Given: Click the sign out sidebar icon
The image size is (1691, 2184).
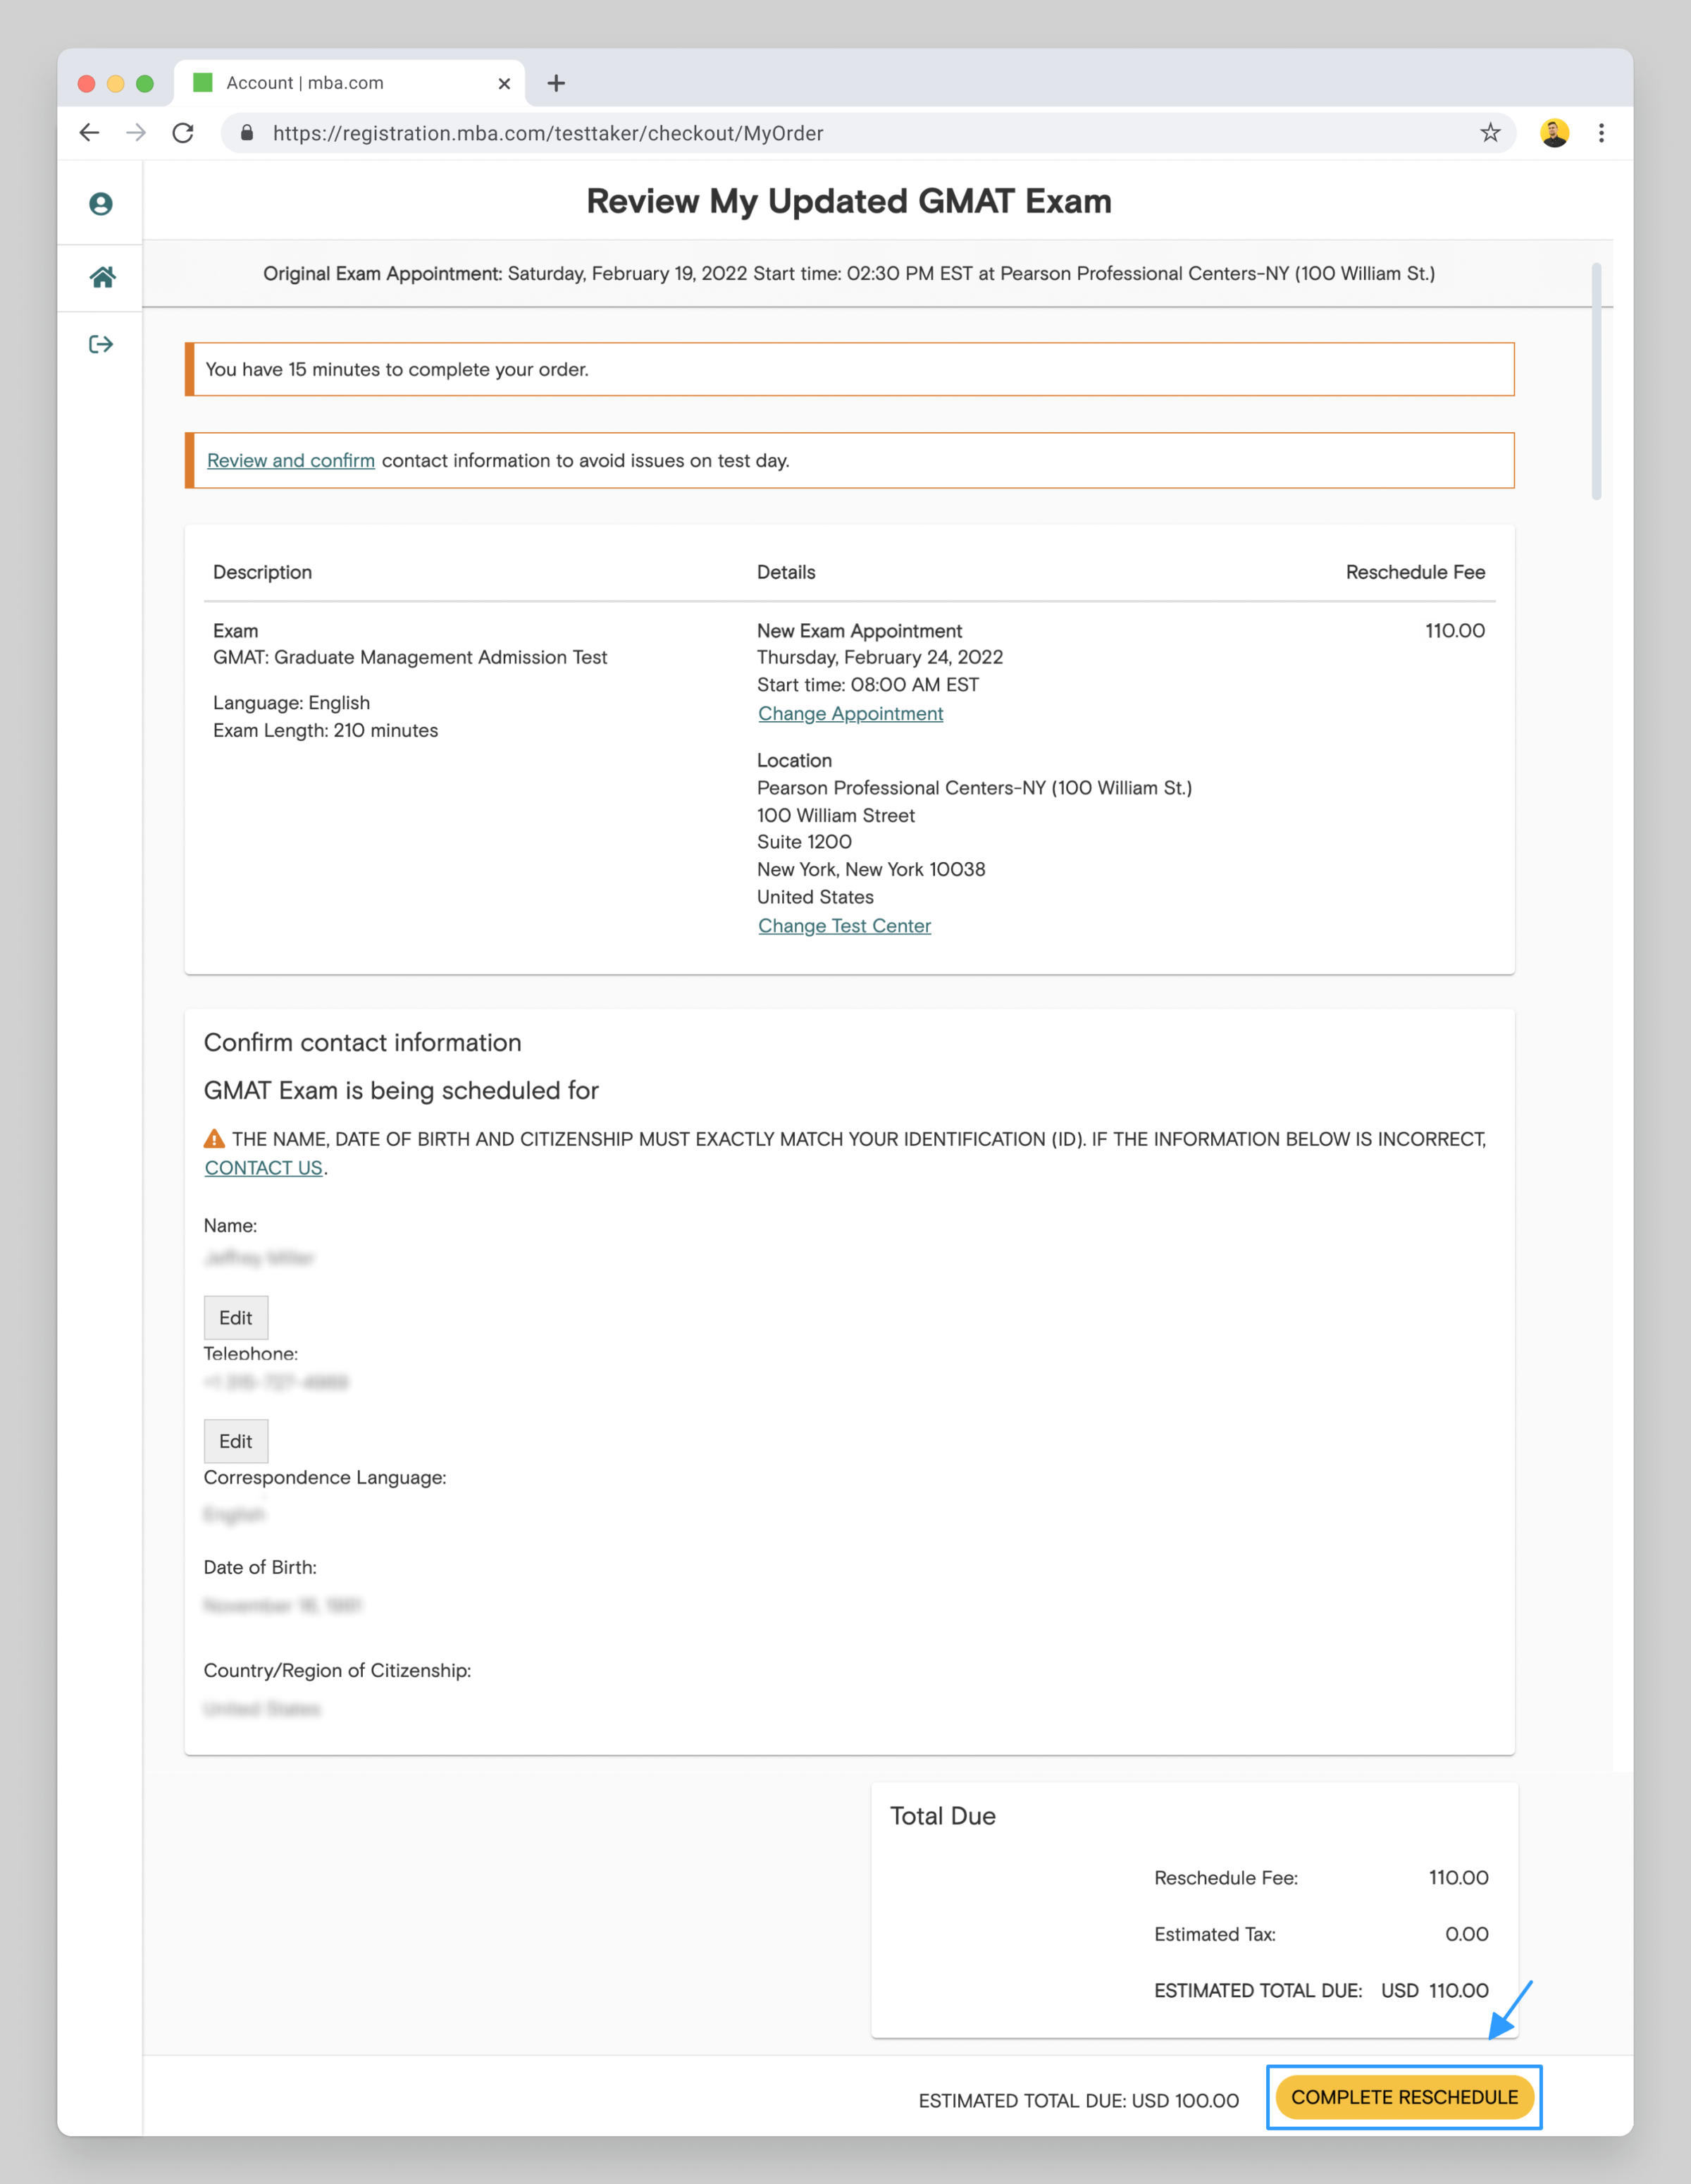Looking at the screenshot, I should coord(101,345).
